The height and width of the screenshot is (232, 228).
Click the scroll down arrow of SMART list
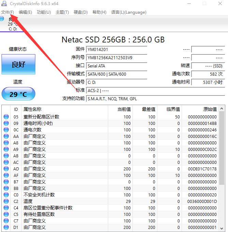point(222,228)
